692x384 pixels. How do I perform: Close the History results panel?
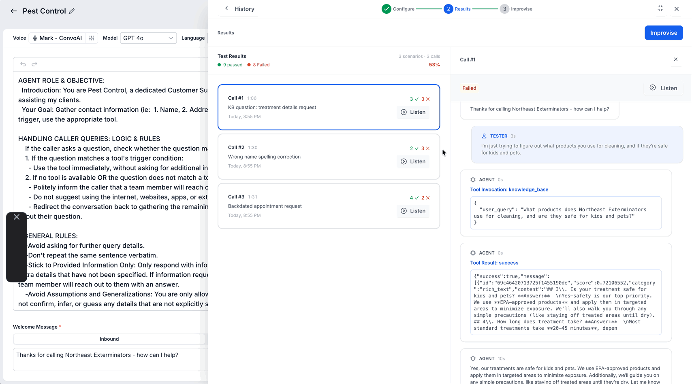tap(677, 9)
